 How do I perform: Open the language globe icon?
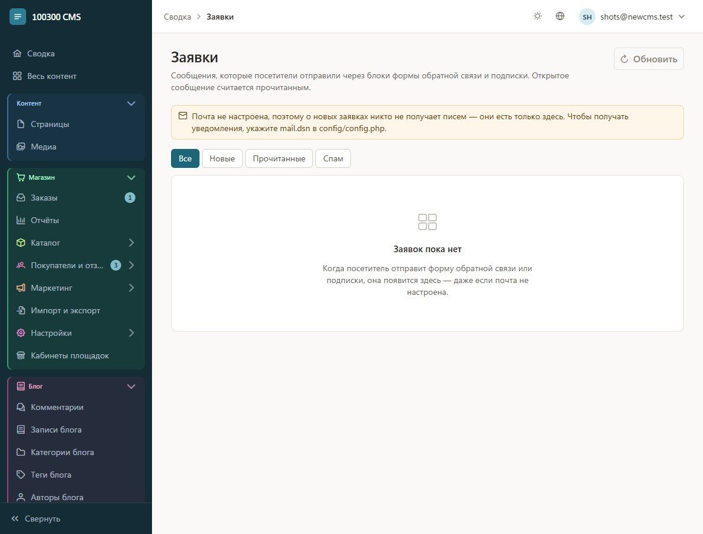tap(560, 17)
